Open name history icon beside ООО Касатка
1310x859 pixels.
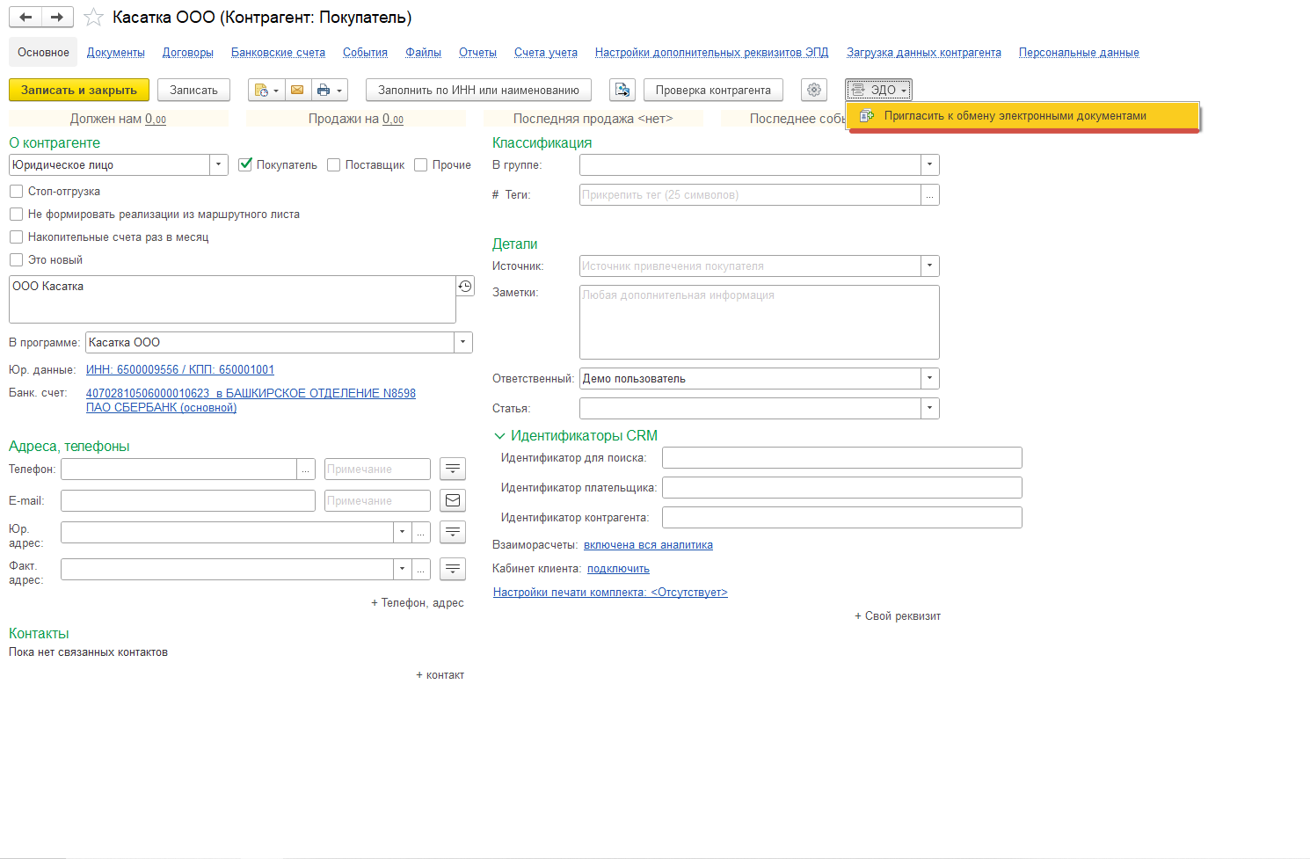[x=465, y=286]
